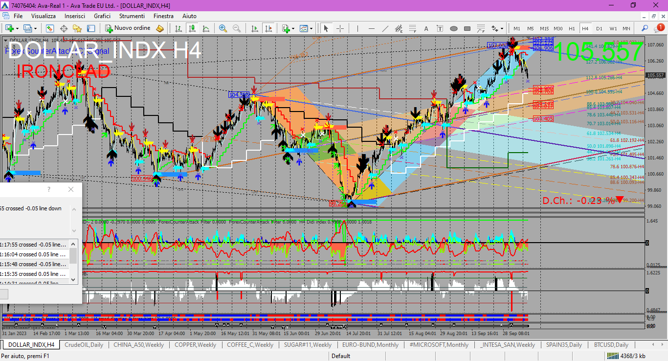Switch to the CrudeOIL,Daily chart tab

(x=84, y=344)
